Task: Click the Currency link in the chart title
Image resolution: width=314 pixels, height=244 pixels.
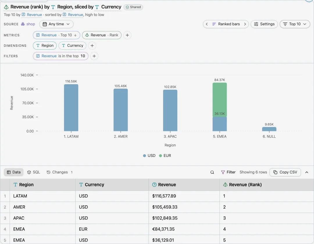Action: click(x=108, y=7)
